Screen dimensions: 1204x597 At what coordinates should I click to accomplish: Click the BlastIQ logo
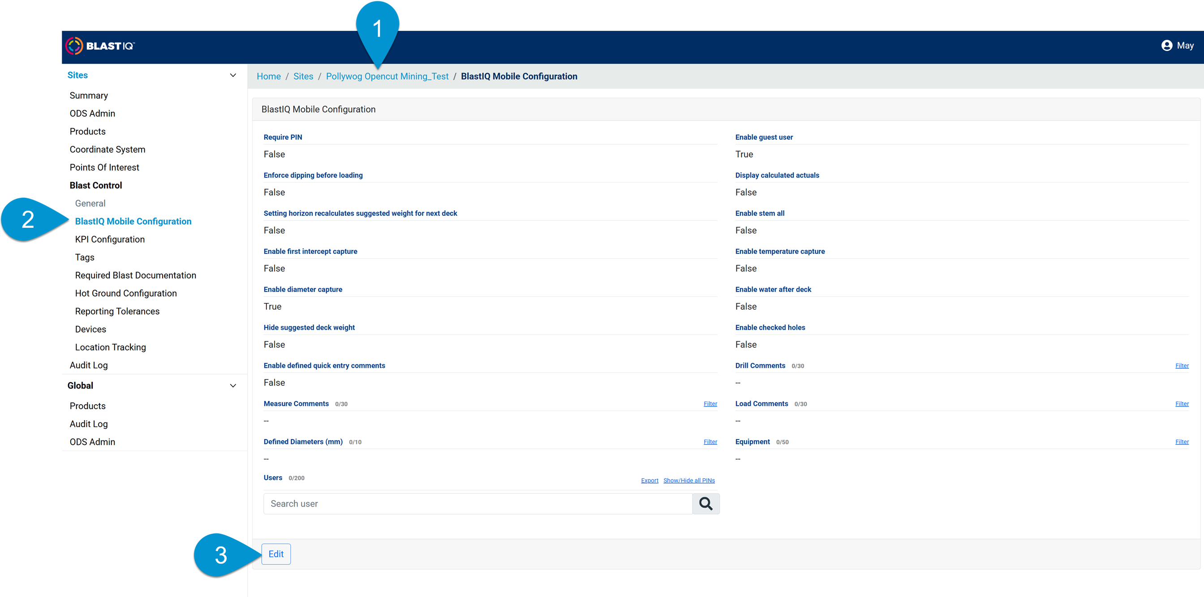(100, 46)
